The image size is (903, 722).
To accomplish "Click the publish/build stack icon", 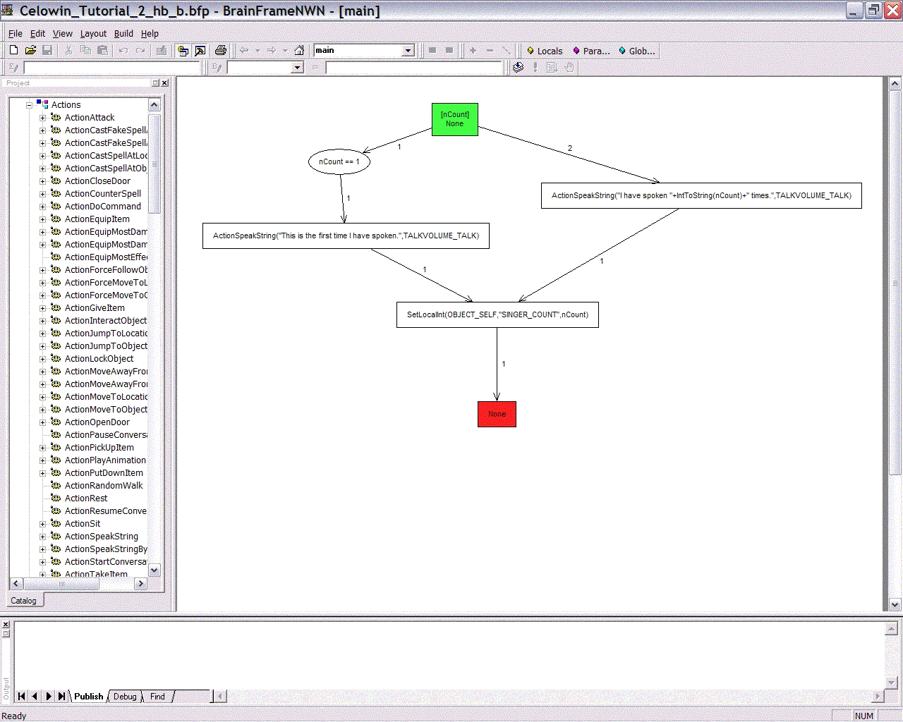I will (518, 68).
